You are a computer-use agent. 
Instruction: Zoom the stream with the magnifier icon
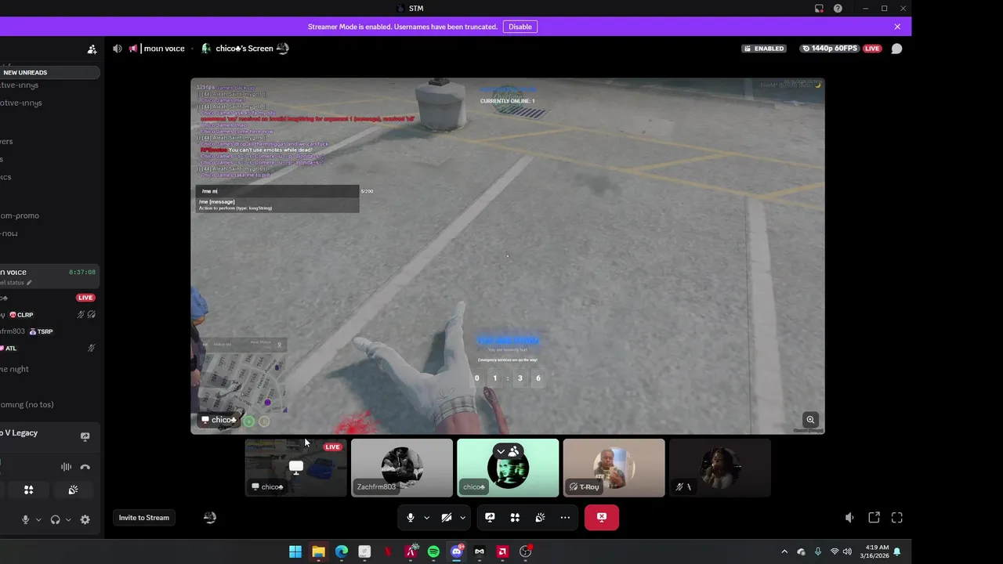(810, 420)
